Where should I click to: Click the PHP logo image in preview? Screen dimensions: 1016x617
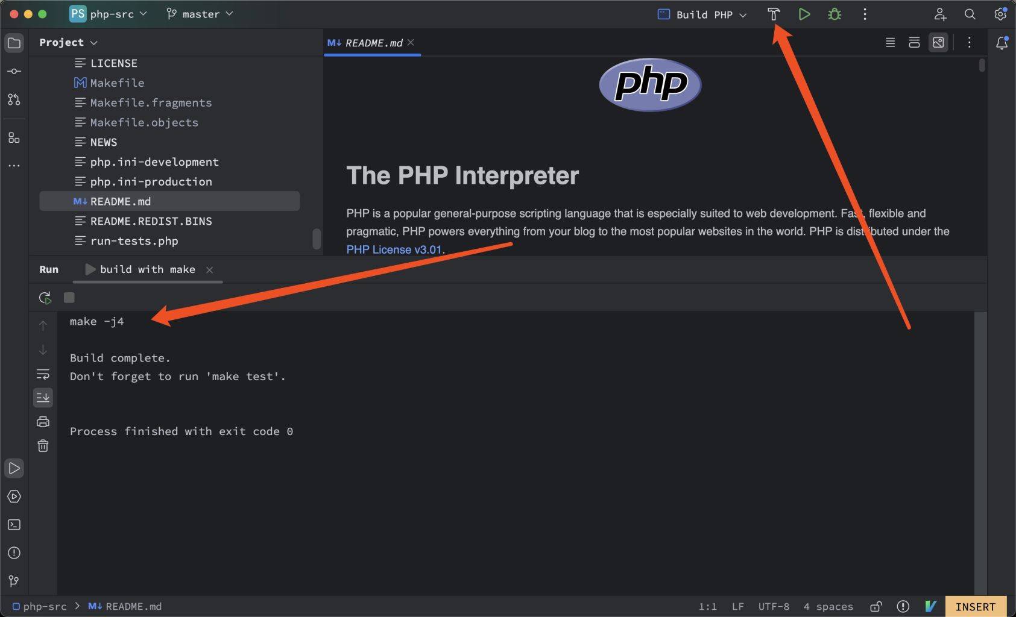pyautogui.click(x=650, y=84)
